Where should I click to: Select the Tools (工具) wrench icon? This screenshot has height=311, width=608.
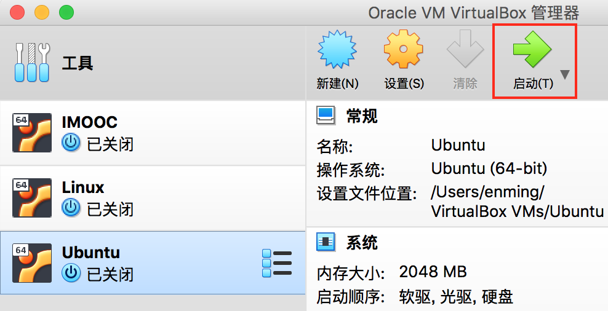tap(33, 62)
